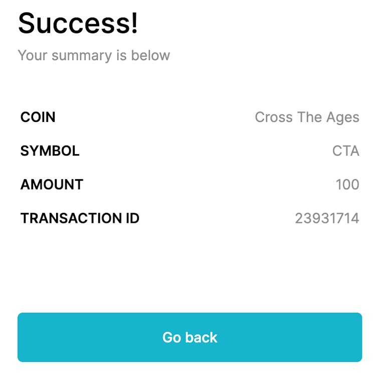
Task: Select the transaction number 23931714
Action: (327, 218)
